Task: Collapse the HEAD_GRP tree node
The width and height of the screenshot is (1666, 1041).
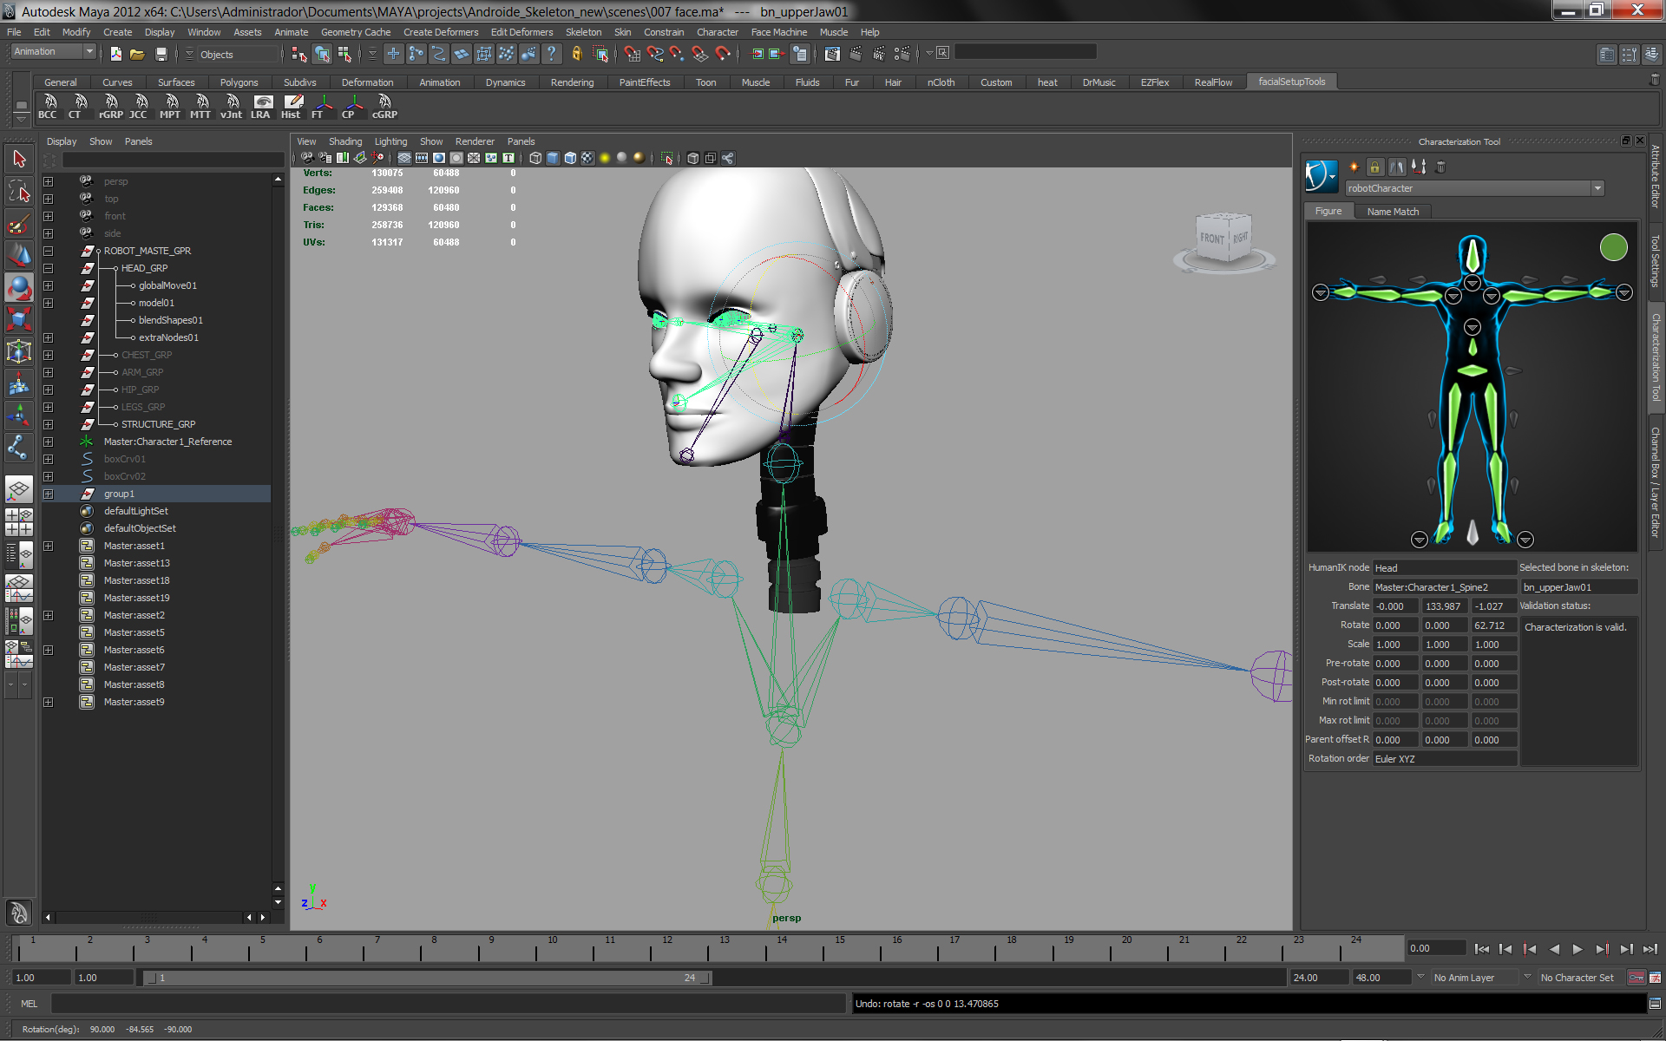Action: coord(49,268)
